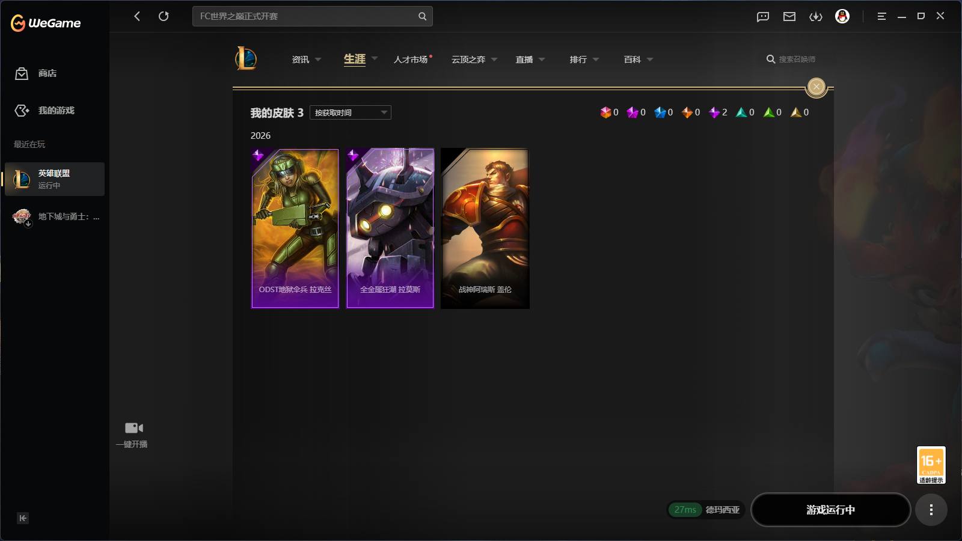Click the WeGame logo
The image size is (962, 541).
pos(46,23)
